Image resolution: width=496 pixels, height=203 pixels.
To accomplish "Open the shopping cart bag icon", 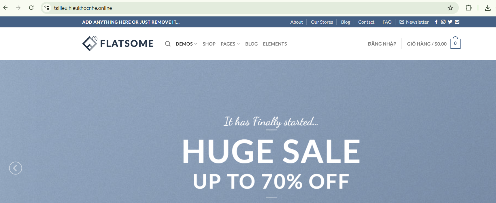I will 455,43.
